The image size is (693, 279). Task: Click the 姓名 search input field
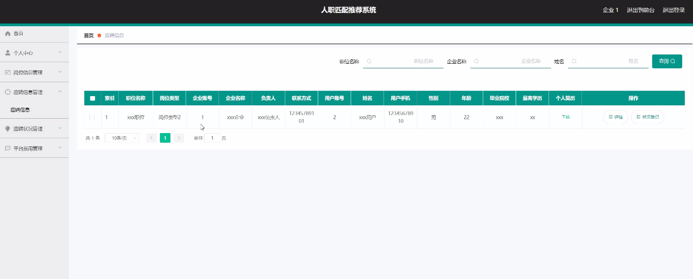(608, 61)
